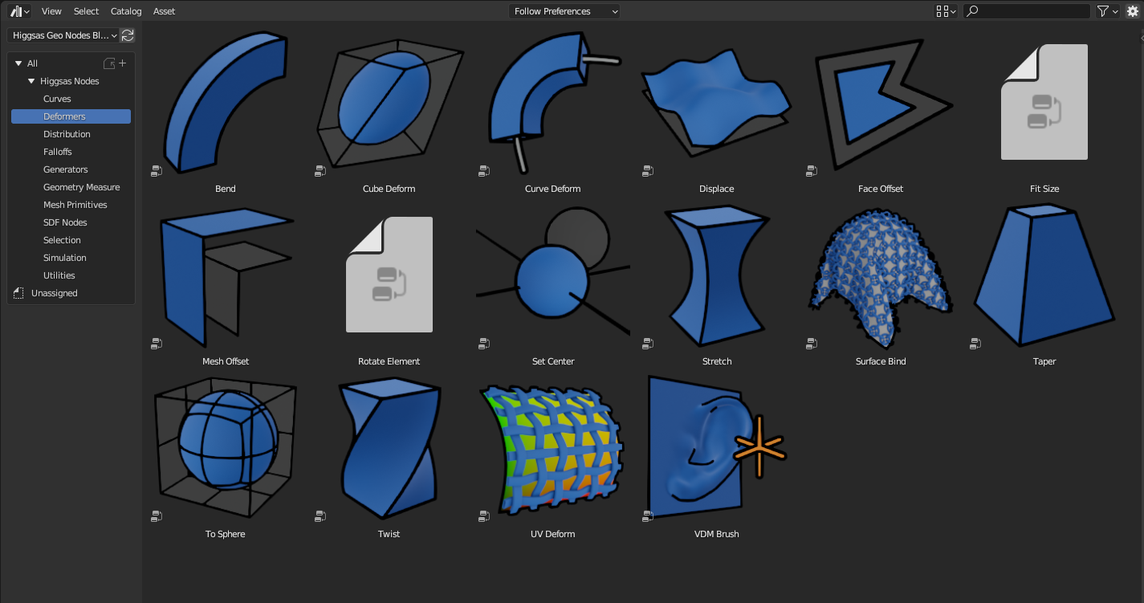Image resolution: width=1144 pixels, height=603 pixels.
Task: Open the Follow Preferences import dropdown
Action: 564,11
